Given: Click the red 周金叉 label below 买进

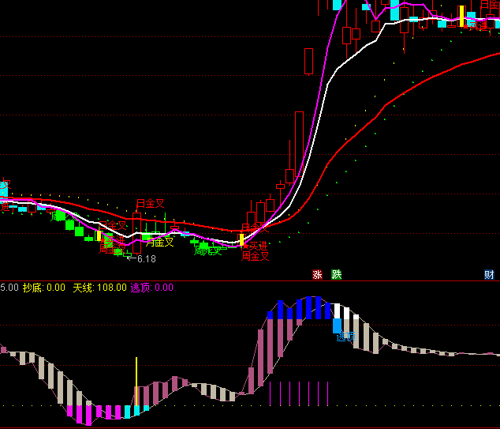Looking at the screenshot, I should click(255, 255).
